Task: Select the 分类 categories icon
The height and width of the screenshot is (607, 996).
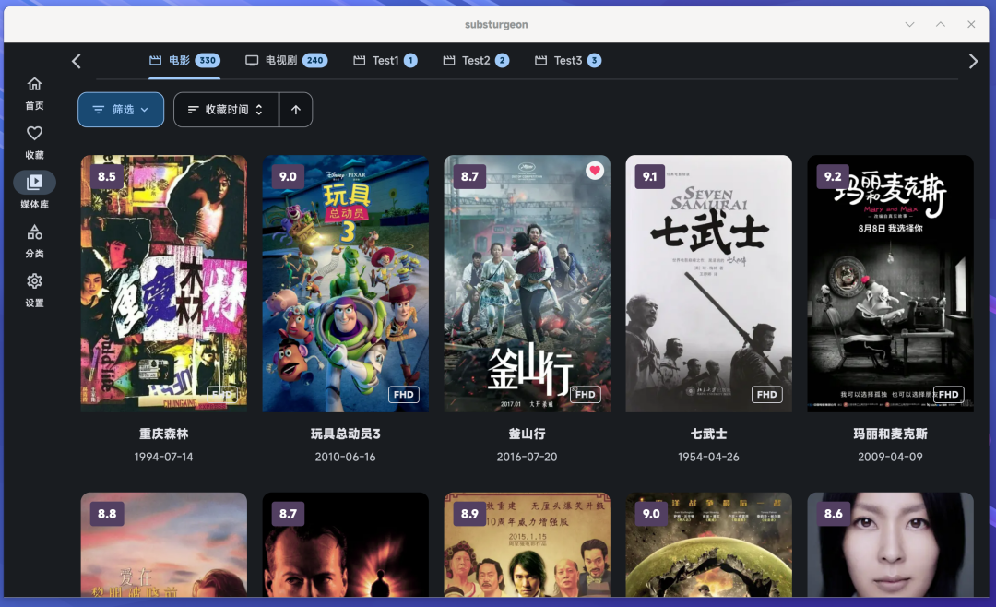Action: point(34,232)
